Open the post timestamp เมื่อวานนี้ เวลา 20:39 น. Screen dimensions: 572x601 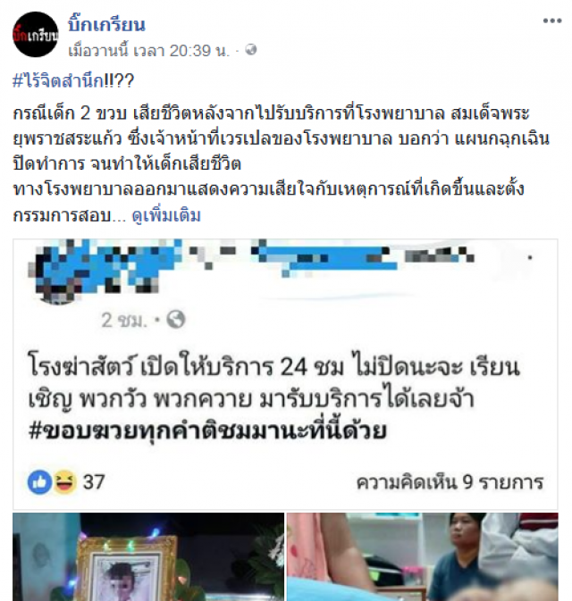pyautogui.click(x=149, y=50)
